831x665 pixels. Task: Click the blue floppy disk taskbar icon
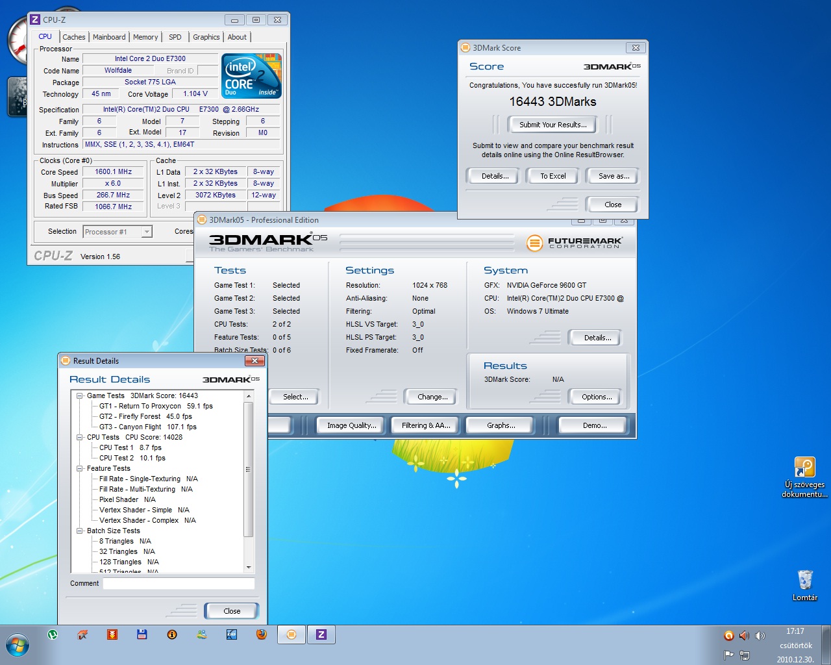[142, 634]
